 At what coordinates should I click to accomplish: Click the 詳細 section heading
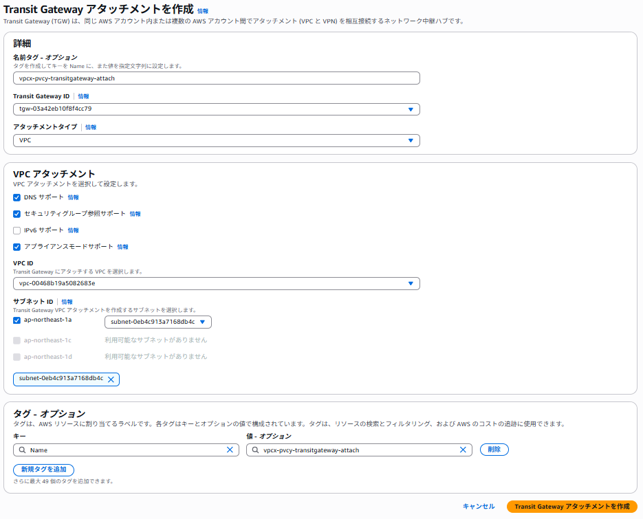22,43
